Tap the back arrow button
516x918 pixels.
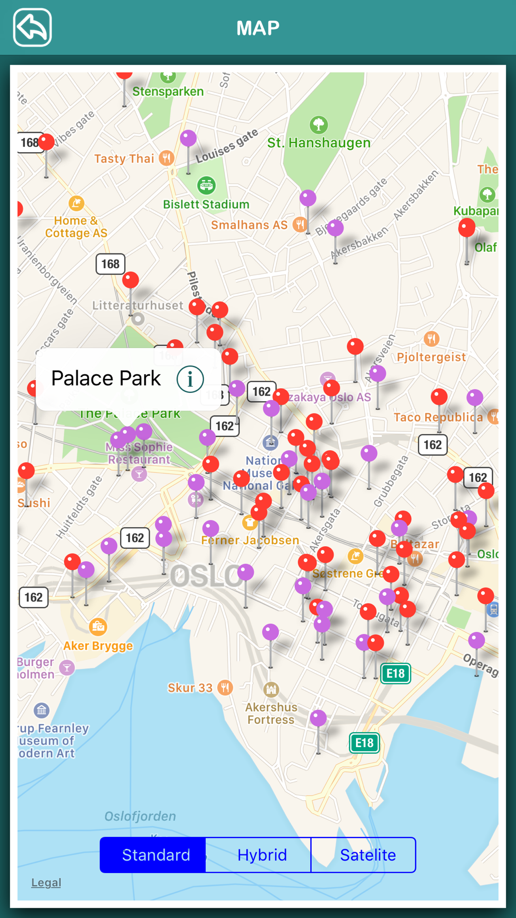pos(33,27)
